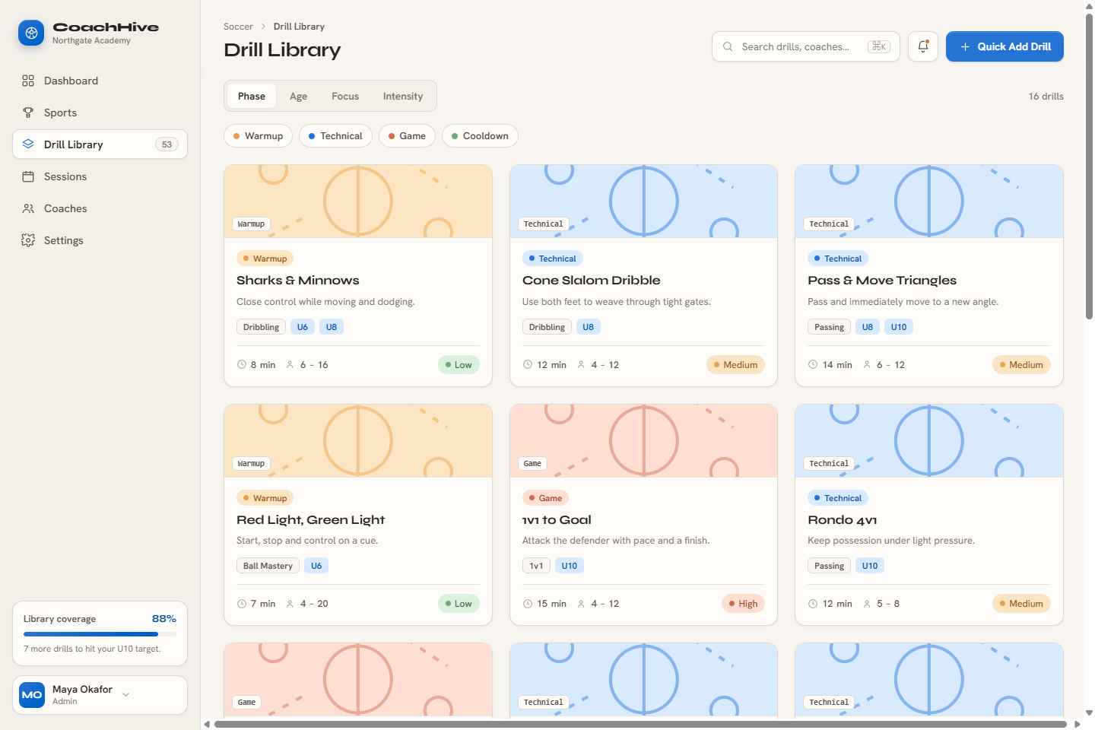Select the Phase grouping tab
This screenshot has width=1095, height=730.
(252, 96)
